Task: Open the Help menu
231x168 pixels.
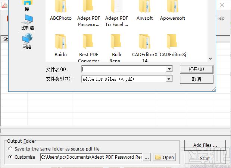Action: pyautogui.click(x=221, y=18)
